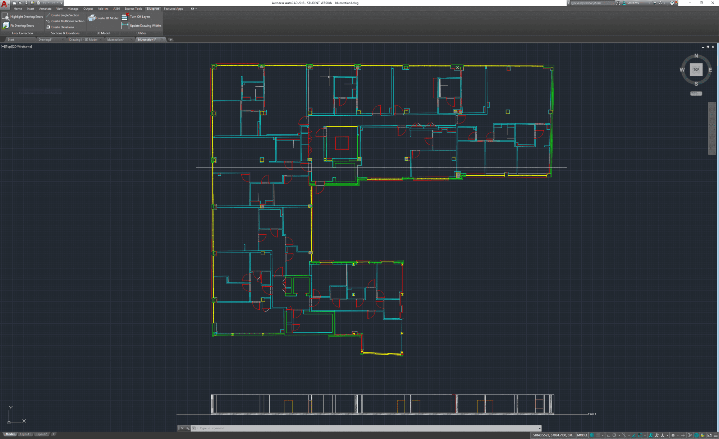This screenshot has width=719, height=439.
Task: Open the AutoCAD application menu
Action: pos(5,5)
